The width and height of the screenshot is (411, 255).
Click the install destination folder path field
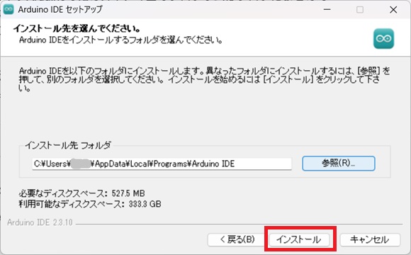click(x=162, y=164)
